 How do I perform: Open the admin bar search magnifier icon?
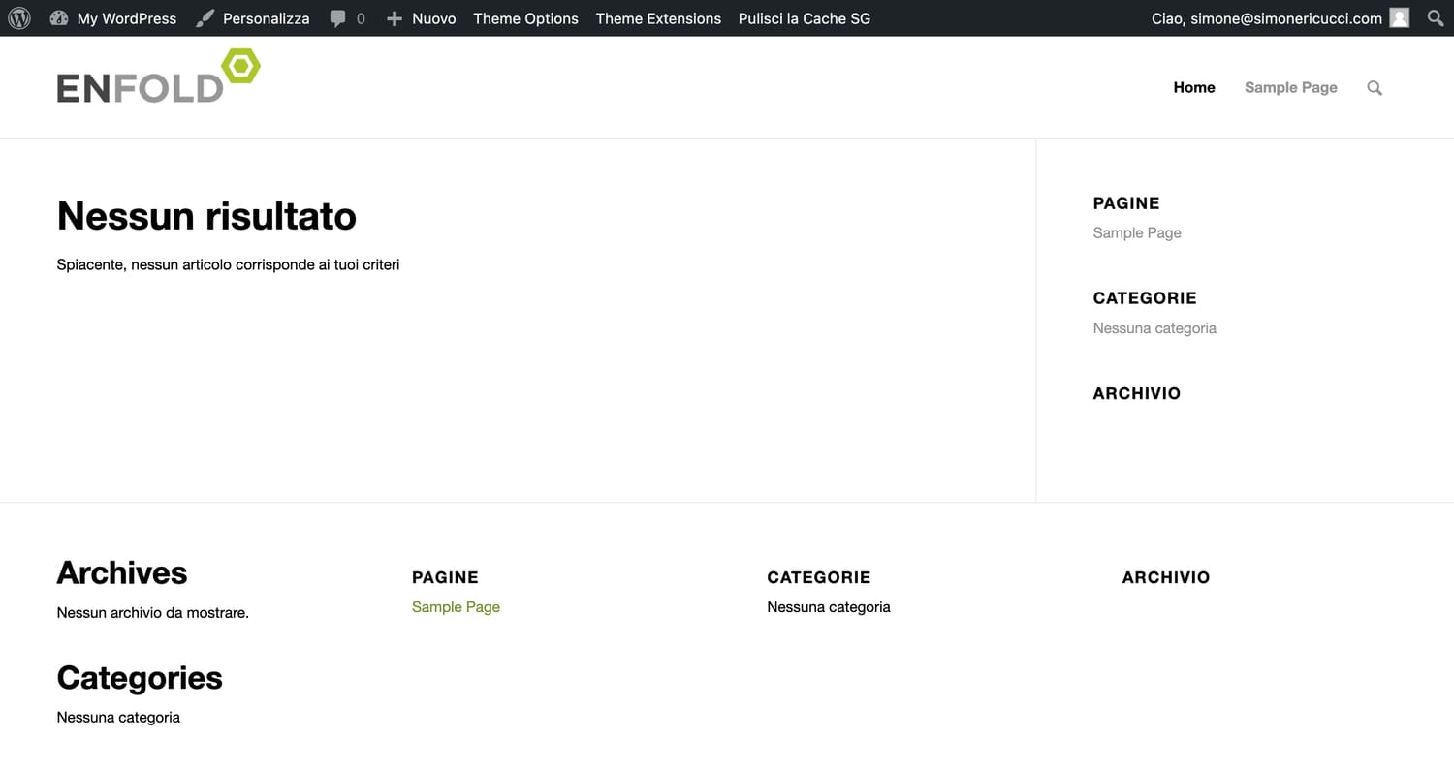1436,18
